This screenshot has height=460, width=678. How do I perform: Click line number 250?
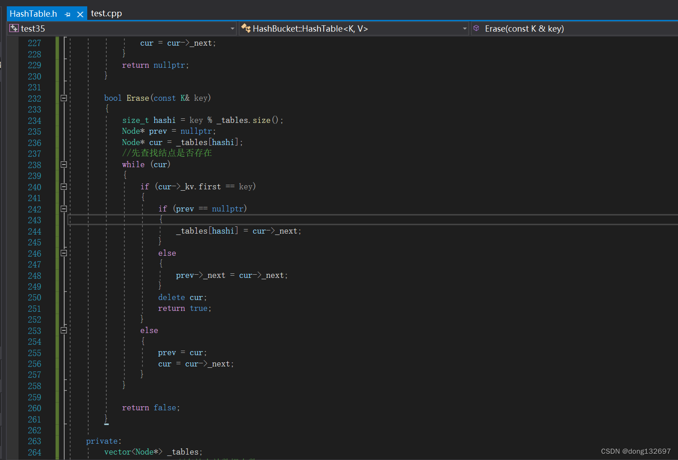[x=34, y=297]
